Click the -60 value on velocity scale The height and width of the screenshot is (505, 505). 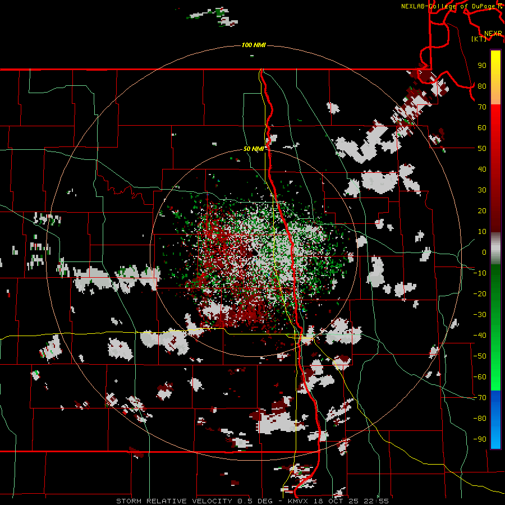[x=480, y=377]
